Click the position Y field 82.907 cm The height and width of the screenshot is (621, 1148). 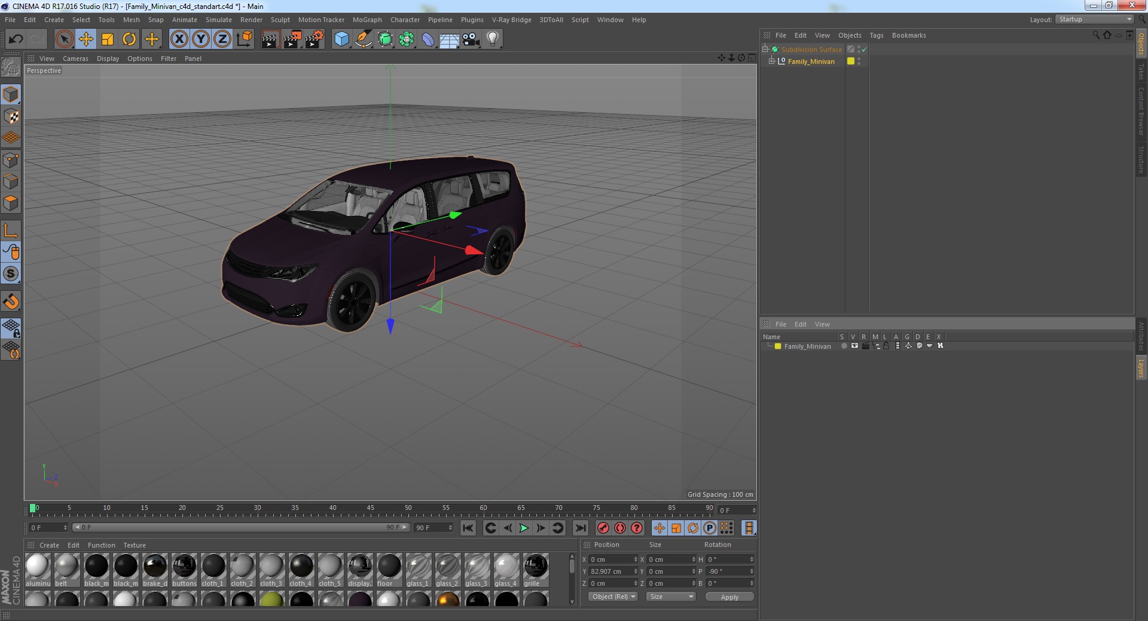pos(613,571)
